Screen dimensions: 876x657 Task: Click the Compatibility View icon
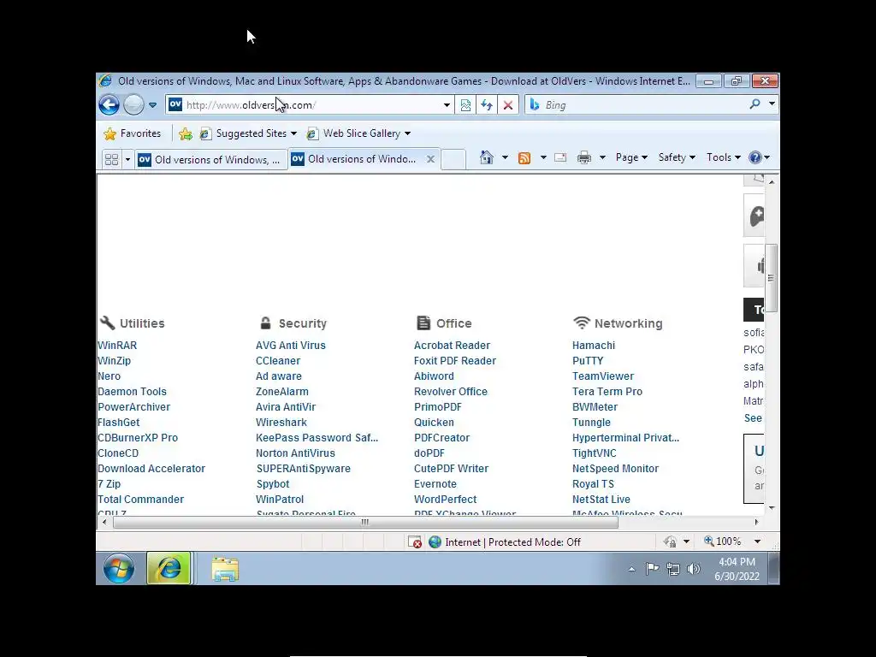[465, 105]
